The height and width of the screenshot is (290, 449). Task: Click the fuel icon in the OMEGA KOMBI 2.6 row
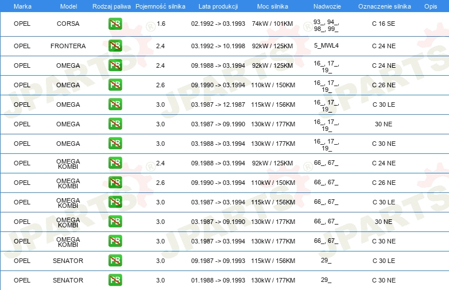pos(115,183)
